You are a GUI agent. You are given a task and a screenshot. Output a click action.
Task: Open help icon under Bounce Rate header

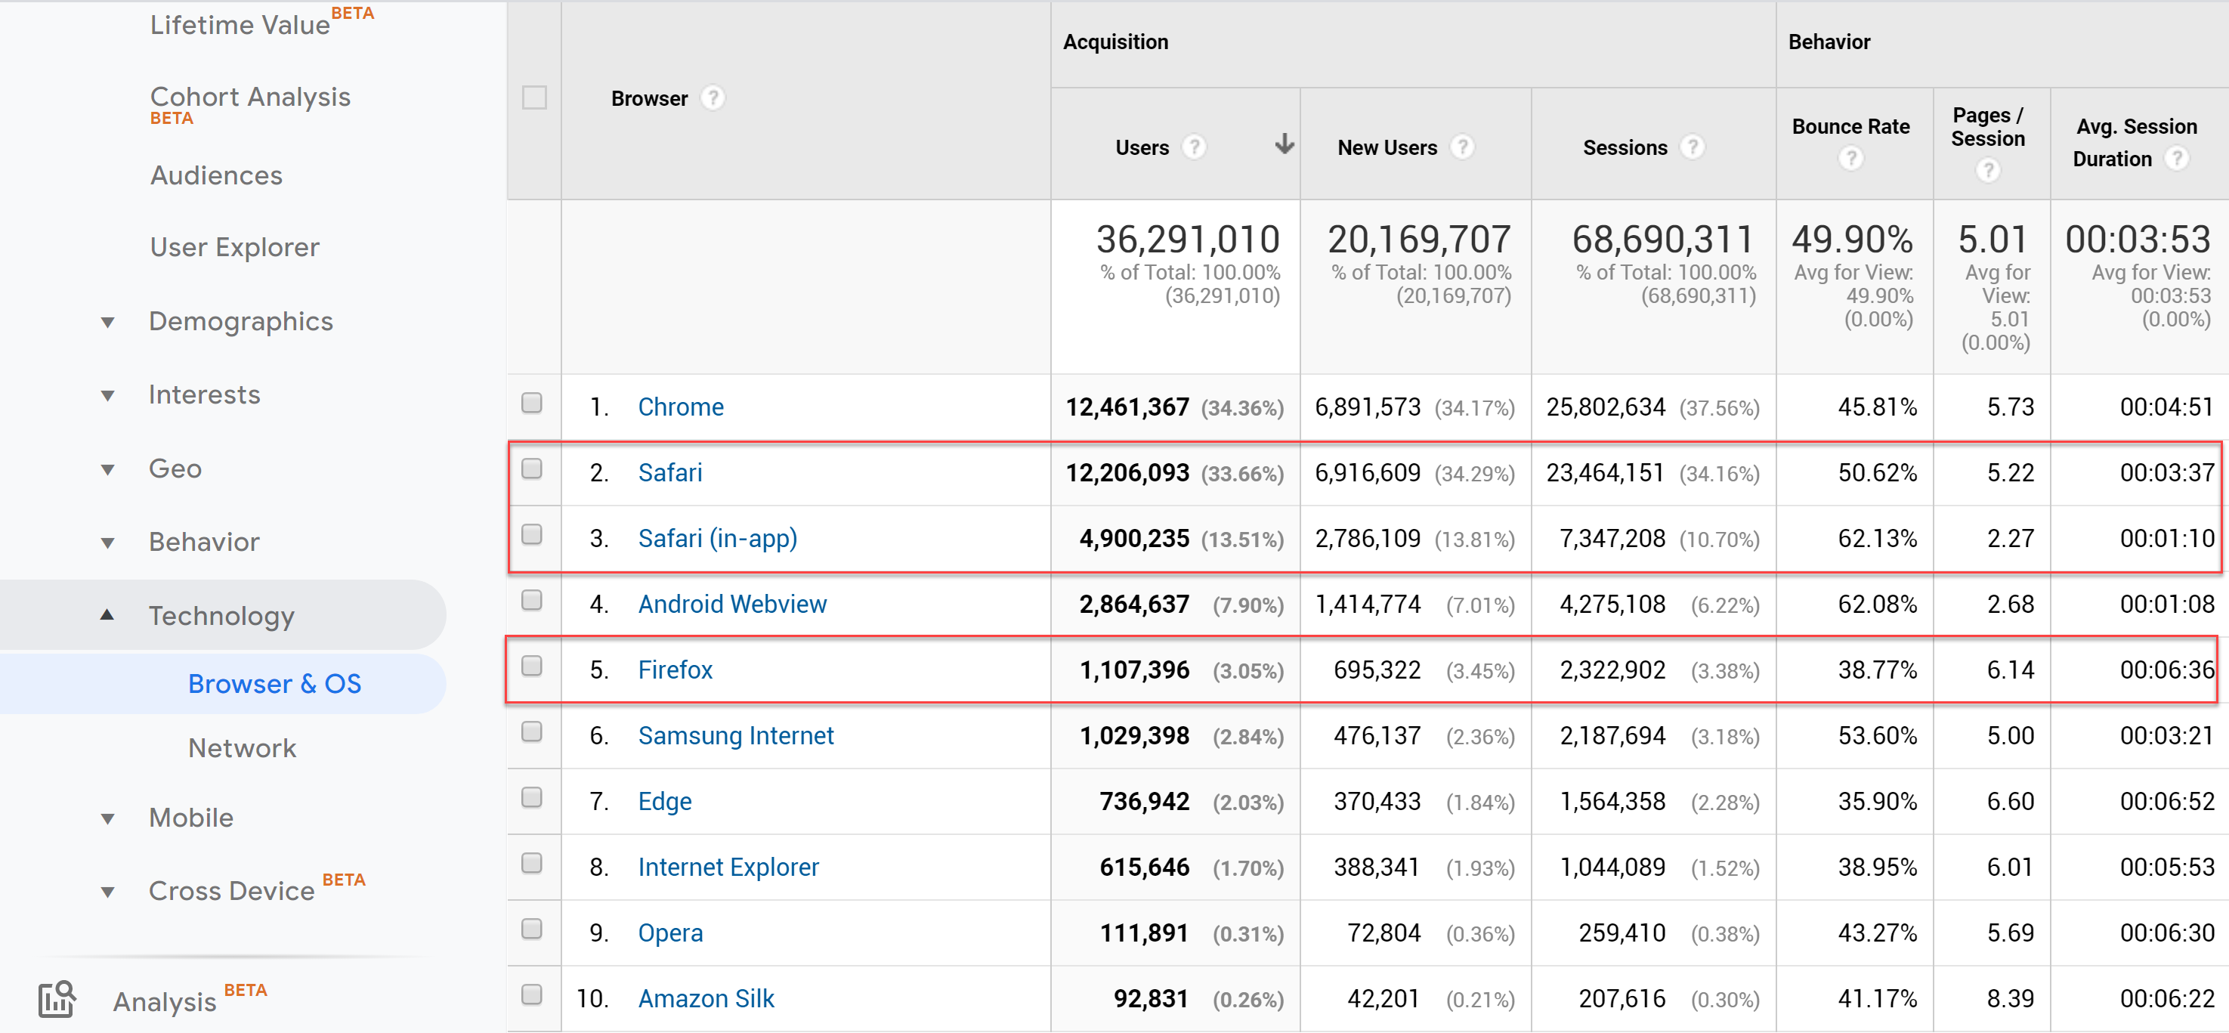1850,159
